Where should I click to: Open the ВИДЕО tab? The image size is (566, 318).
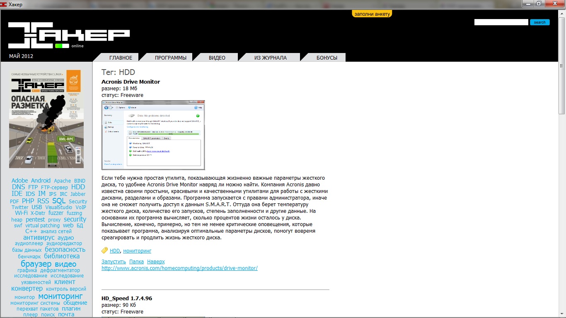217,58
